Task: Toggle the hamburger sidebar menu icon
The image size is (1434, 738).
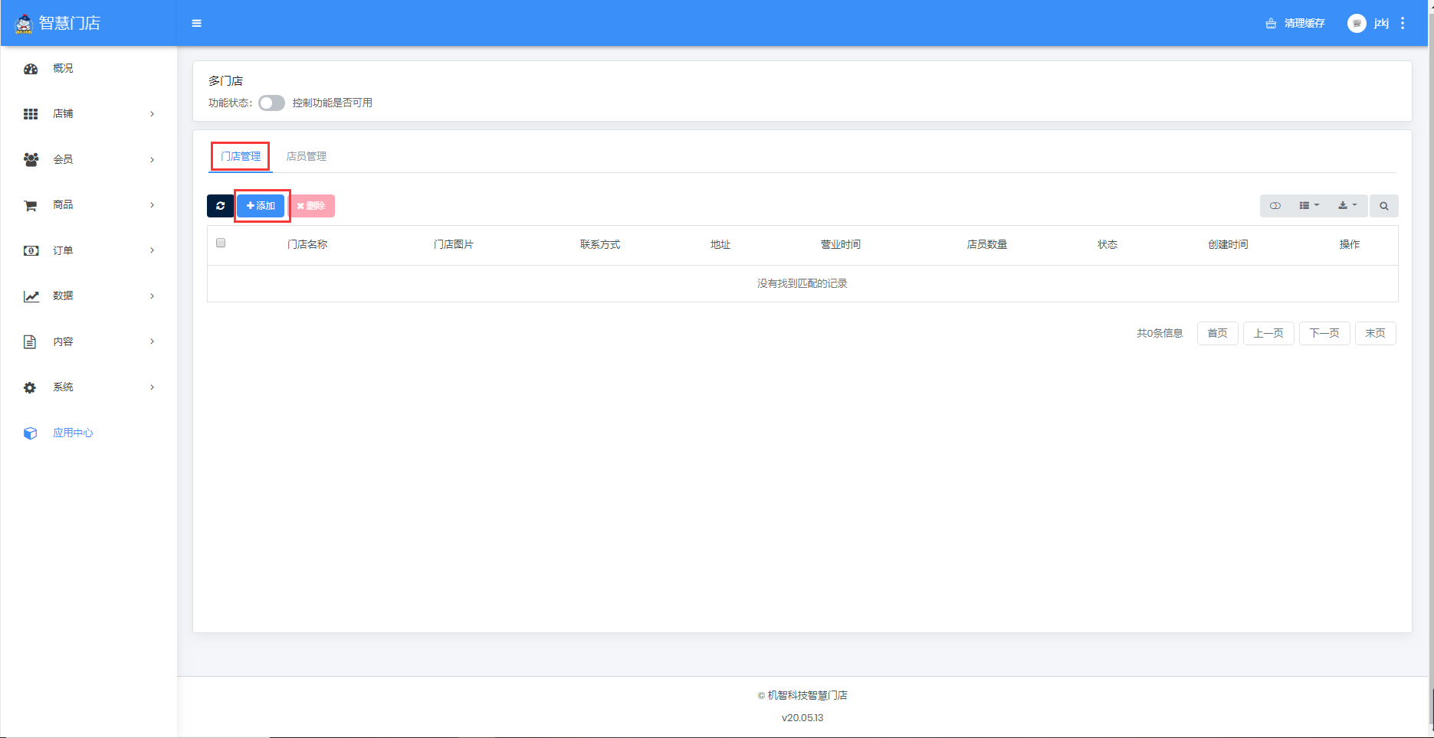Action: pos(197,24)
